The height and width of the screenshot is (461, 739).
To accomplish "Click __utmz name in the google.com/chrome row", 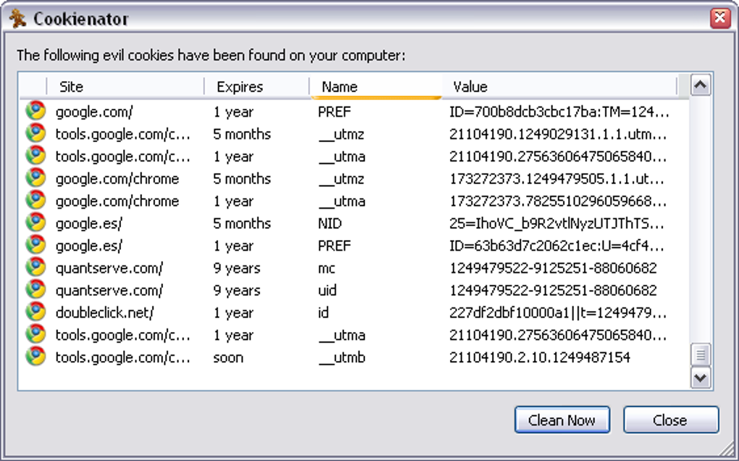I will [341, 179].
